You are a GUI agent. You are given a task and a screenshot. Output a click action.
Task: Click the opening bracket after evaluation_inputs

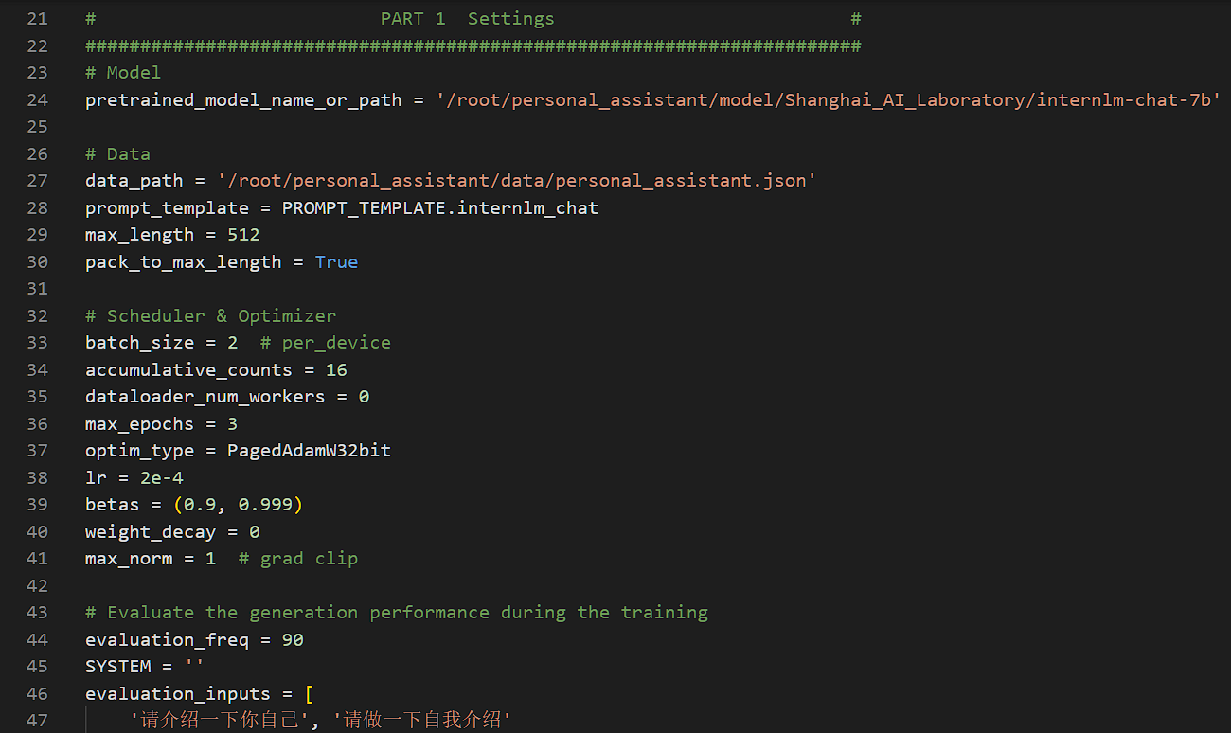coord(309,694)
